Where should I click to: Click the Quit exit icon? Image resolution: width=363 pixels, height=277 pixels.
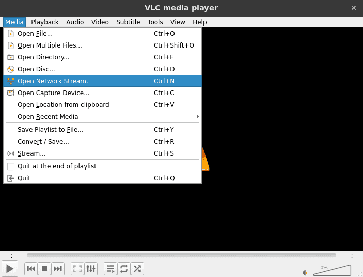(x=11, y=178)
